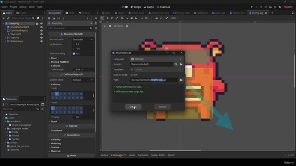The width and height of the screenshot is (296, 166).
Task: Toggle collision layer bit 2
Action: [x=56, y=94]
